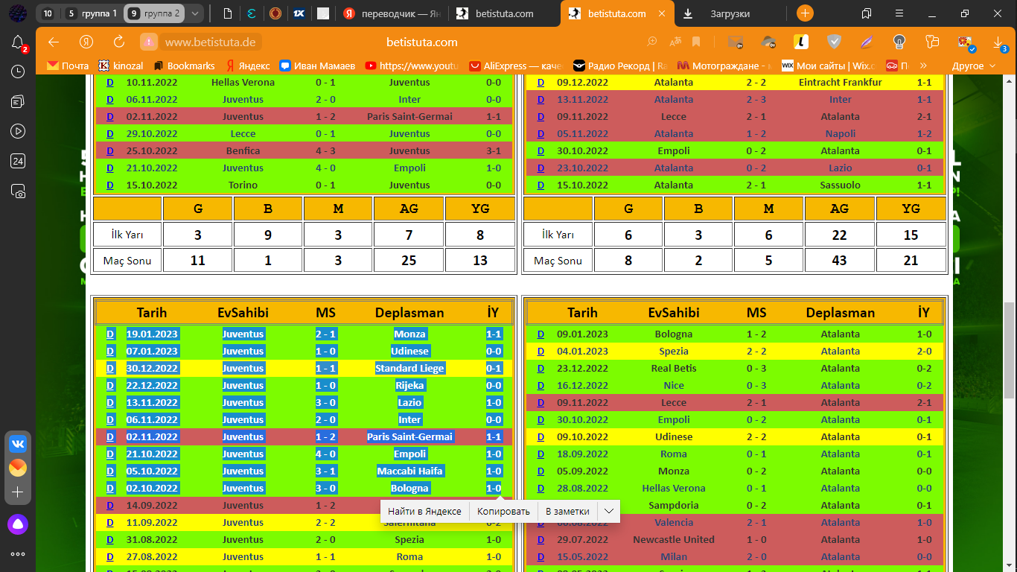This screenshot has height=572, width=1017.
Task: Open the lightbulb extension
Action: coord(899,42)
